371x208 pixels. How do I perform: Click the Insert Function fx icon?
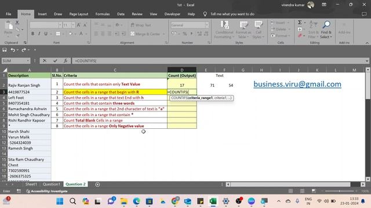coord(66,61)
